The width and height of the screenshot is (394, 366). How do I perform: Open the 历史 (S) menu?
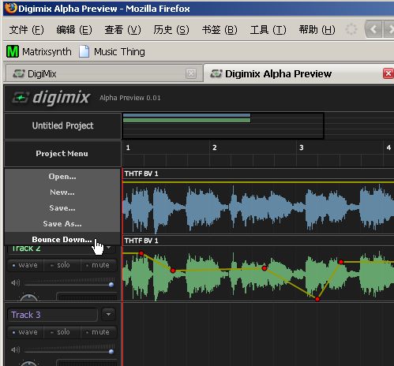171,30
